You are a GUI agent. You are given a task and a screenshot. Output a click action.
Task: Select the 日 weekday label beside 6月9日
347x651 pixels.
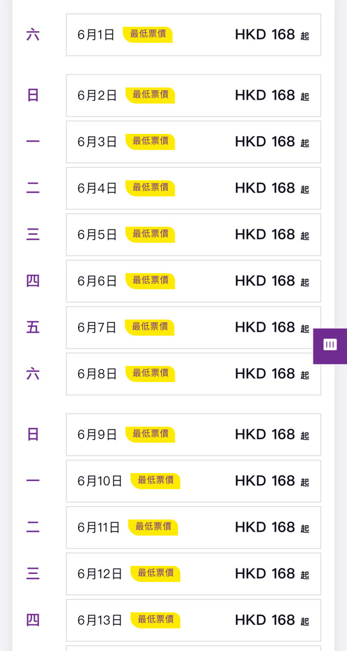coord(32,435)
